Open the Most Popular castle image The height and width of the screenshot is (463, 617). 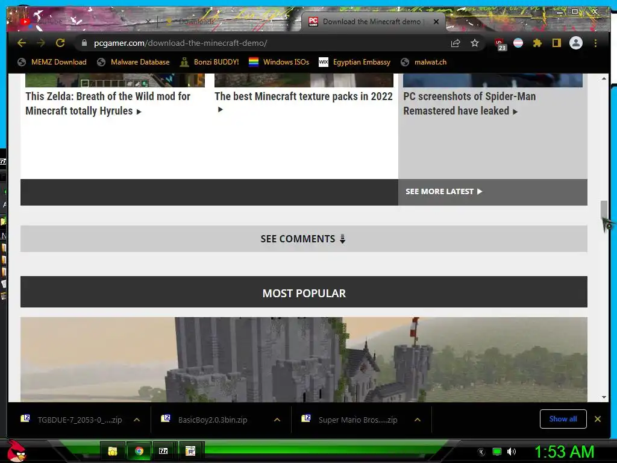[x=304, y=359]
